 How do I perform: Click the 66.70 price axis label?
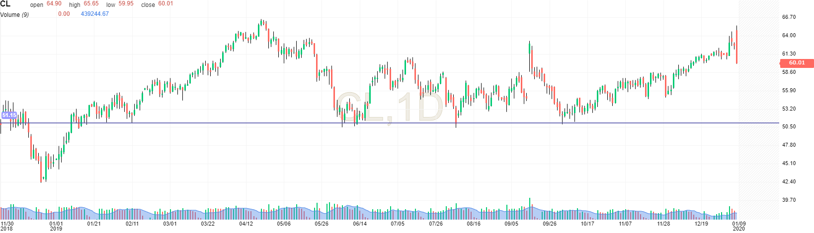click(x=789, y=17)
